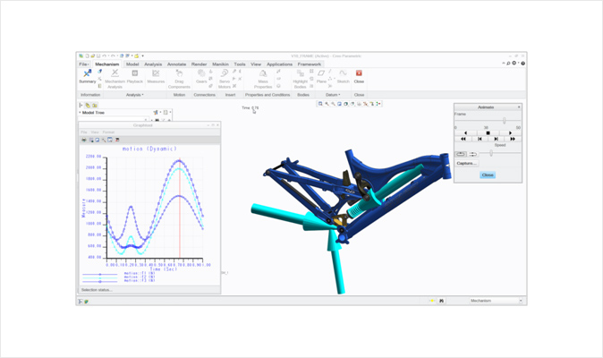Screen dimensions: 603x358
Task: Create a datum Plane
Action: click(x=321, y=76)
